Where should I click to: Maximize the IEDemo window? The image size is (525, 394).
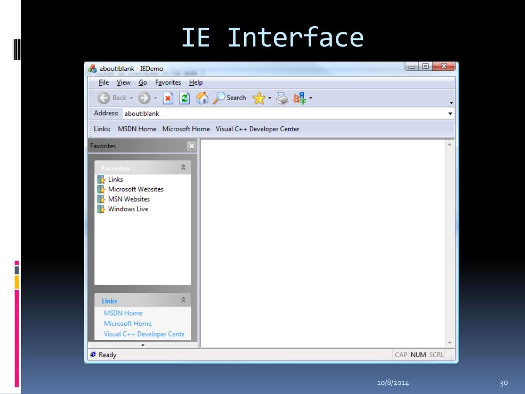(425, 66)
